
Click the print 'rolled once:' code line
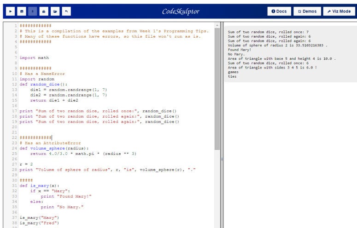[98, 111]
